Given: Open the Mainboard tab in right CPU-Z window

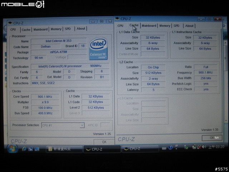Looking at the screenshot, I should tap(149, 25).
